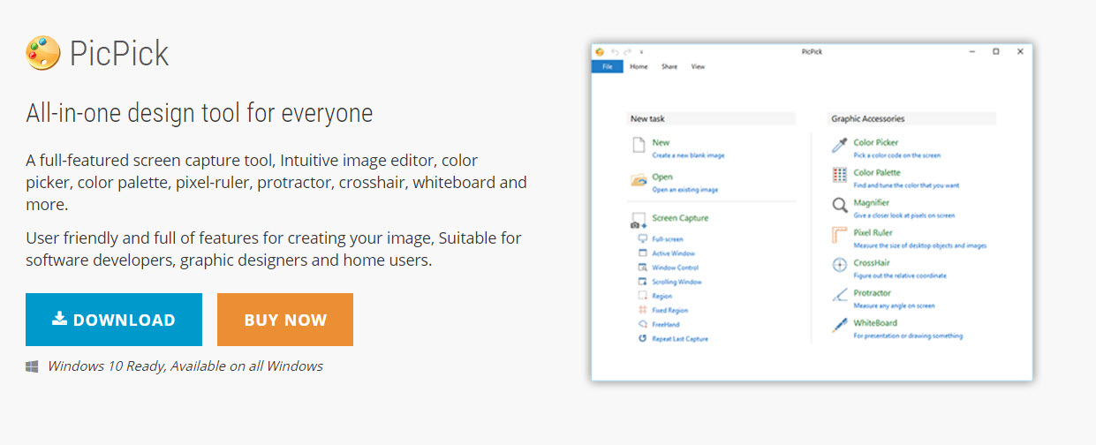Image resolution: width=1096 pixels, height=445 pixels.
Task: Click the Screen Capture camera icon
Action: click(x=639, y=221)
